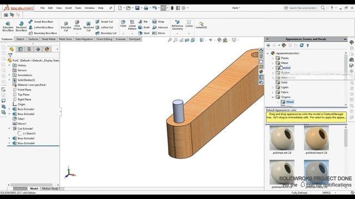Switch to the Direct Editing tab

104,39
